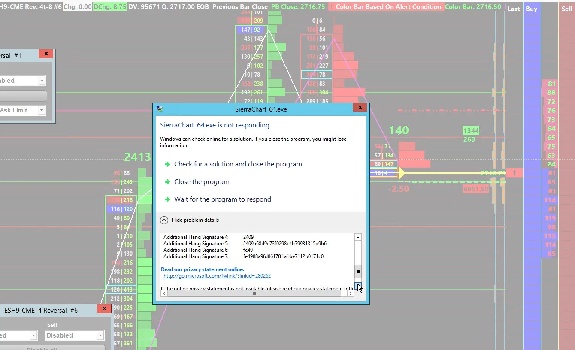575x350 pixels.
Task: Click 'Read our privacy statement online:' text
Action: click(x=203, y=269)
